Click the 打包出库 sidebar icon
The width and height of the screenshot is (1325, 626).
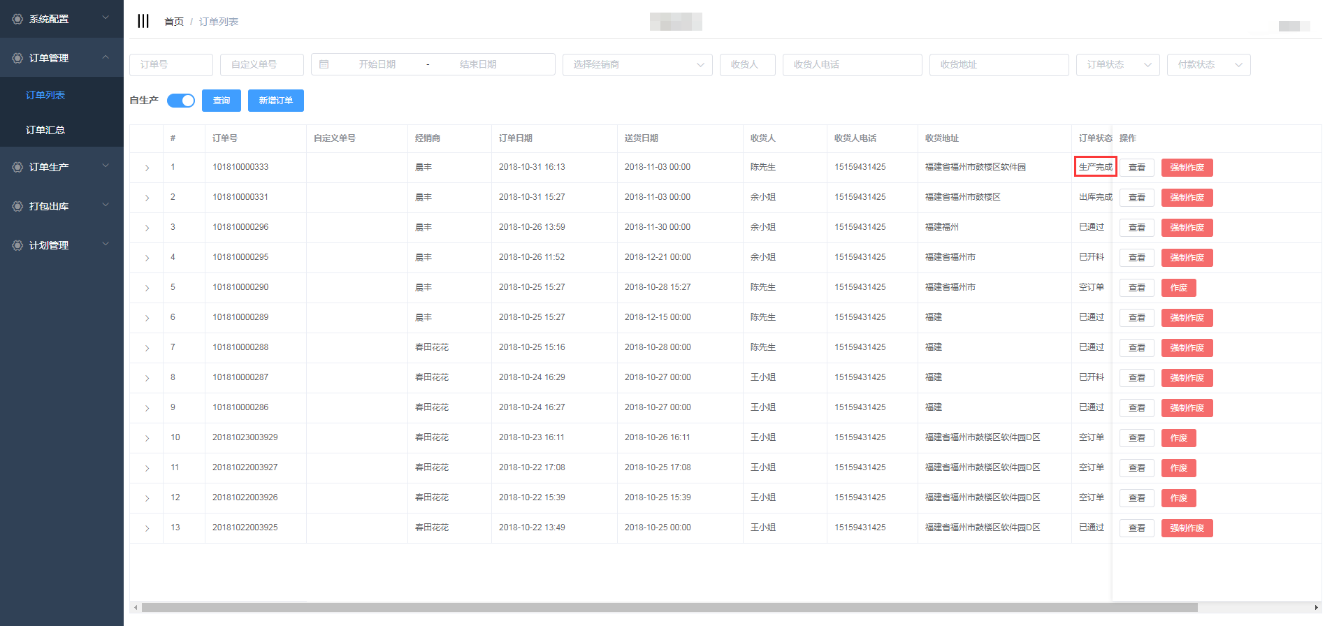tap(17, 206)
